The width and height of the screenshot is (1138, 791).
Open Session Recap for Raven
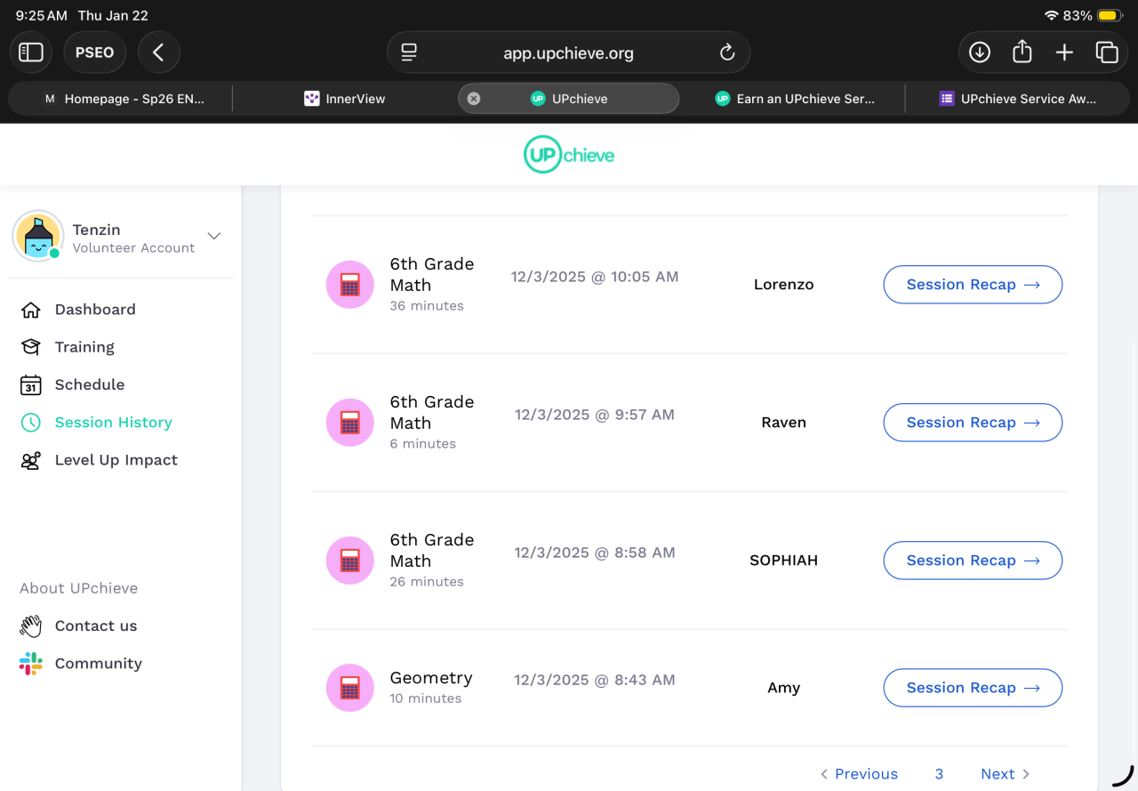(x=973, y=423)
